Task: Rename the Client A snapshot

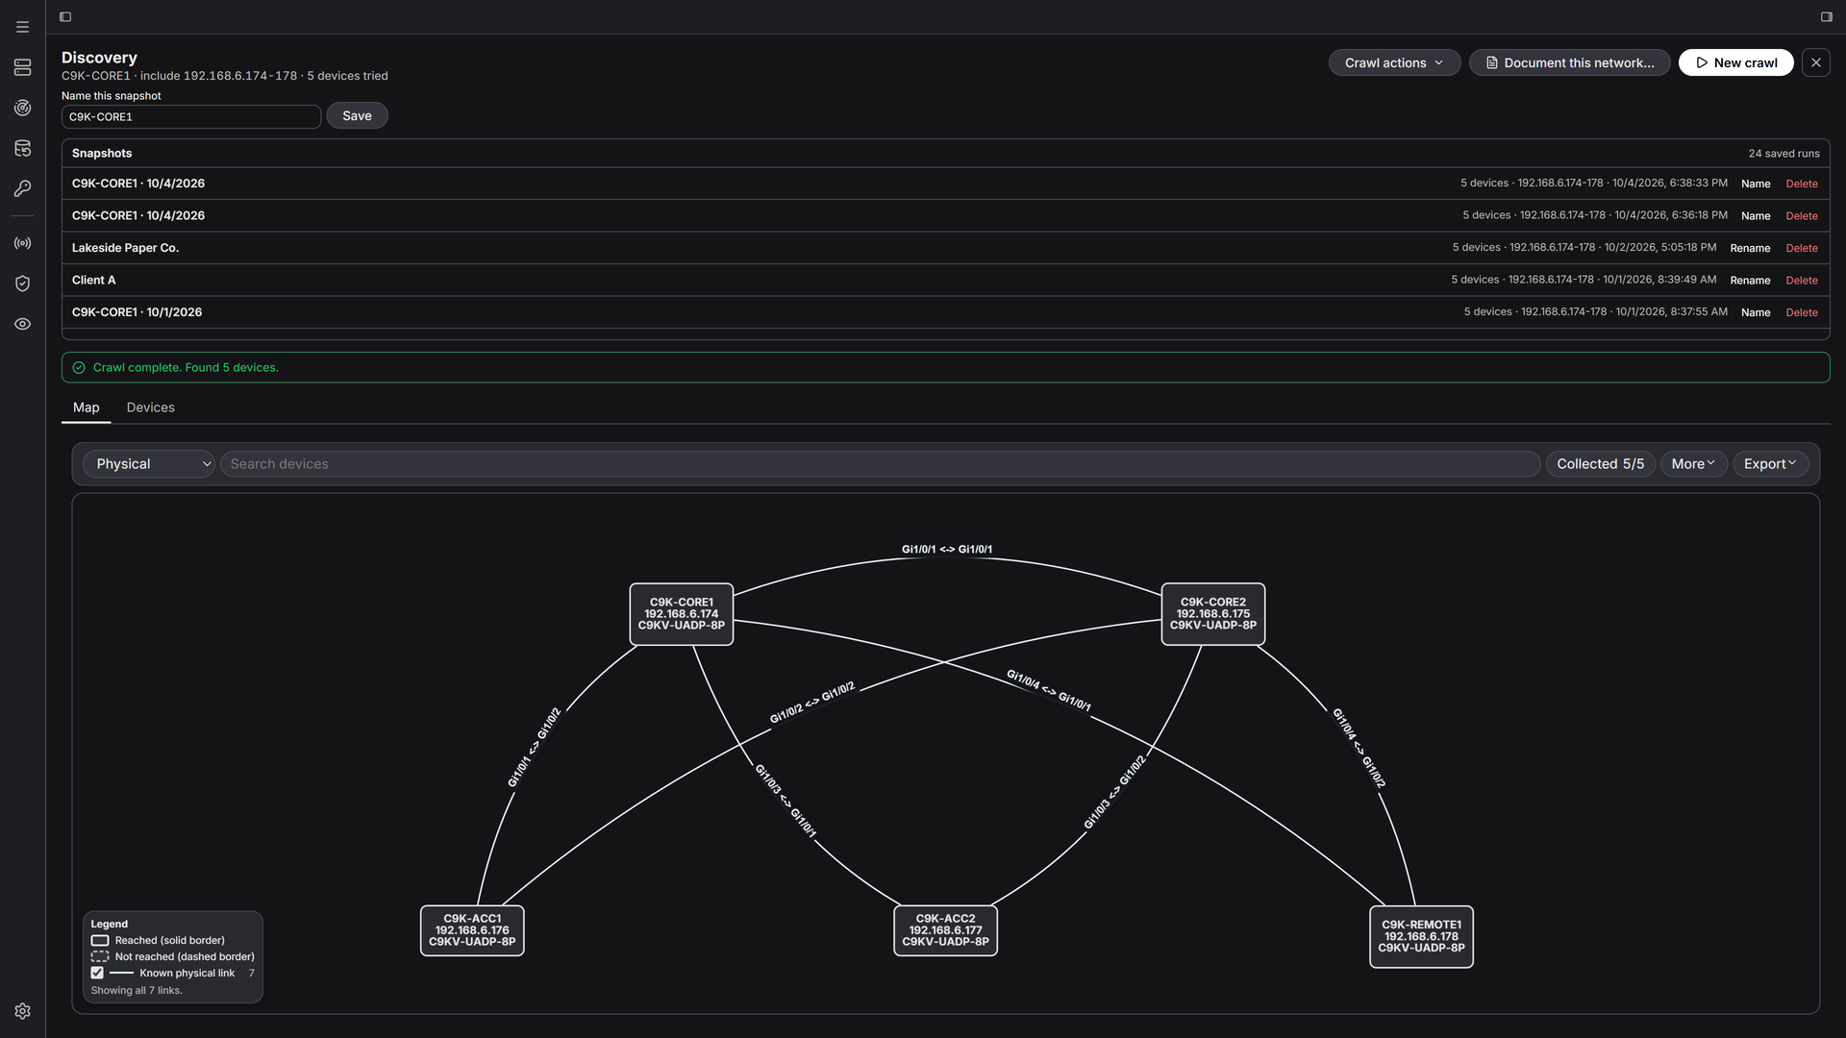Action: [1750, 281]
